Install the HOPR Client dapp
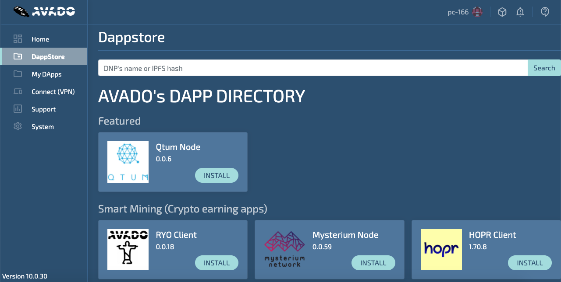 pos(530,263)
